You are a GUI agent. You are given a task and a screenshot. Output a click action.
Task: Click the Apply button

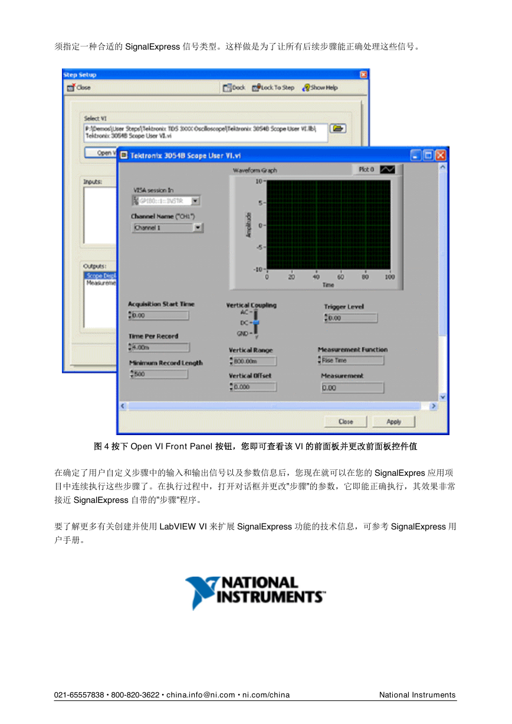[394, 422]
